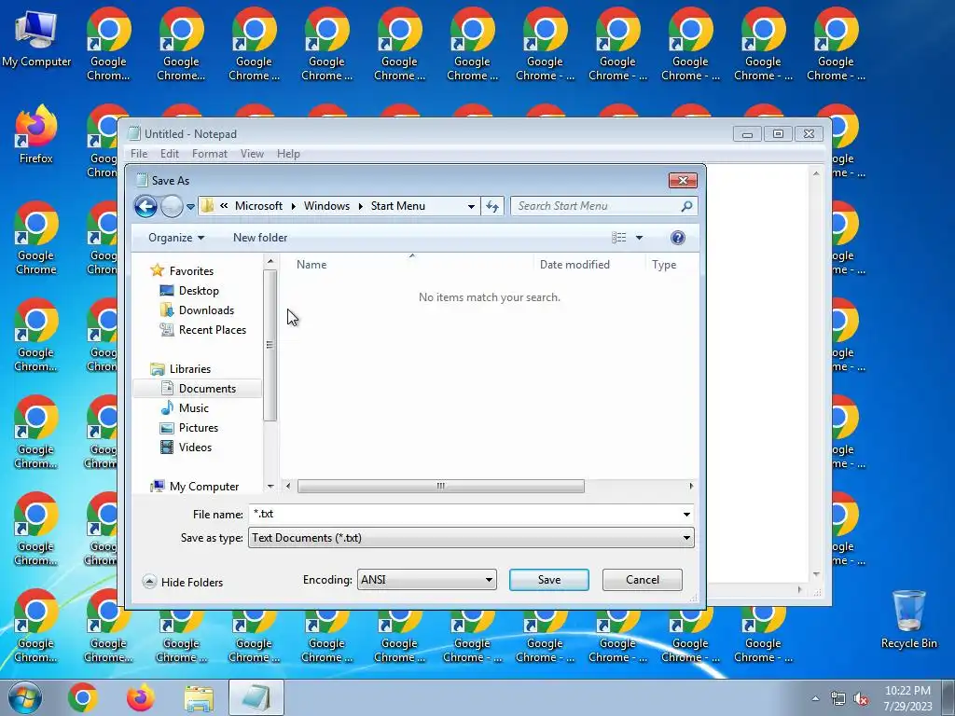Click the navigation pane scroll down arrow

pyautogui.click(x=270, y=487)
